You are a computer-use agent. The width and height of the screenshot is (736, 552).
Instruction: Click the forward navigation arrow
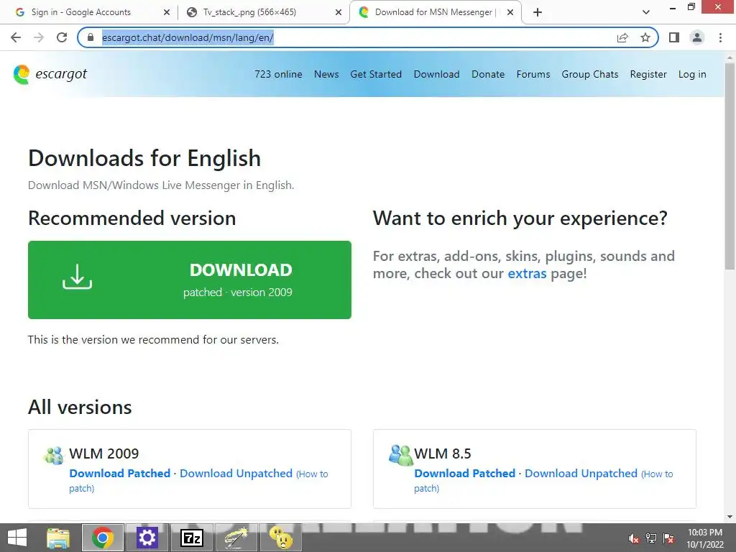point(39,37)
